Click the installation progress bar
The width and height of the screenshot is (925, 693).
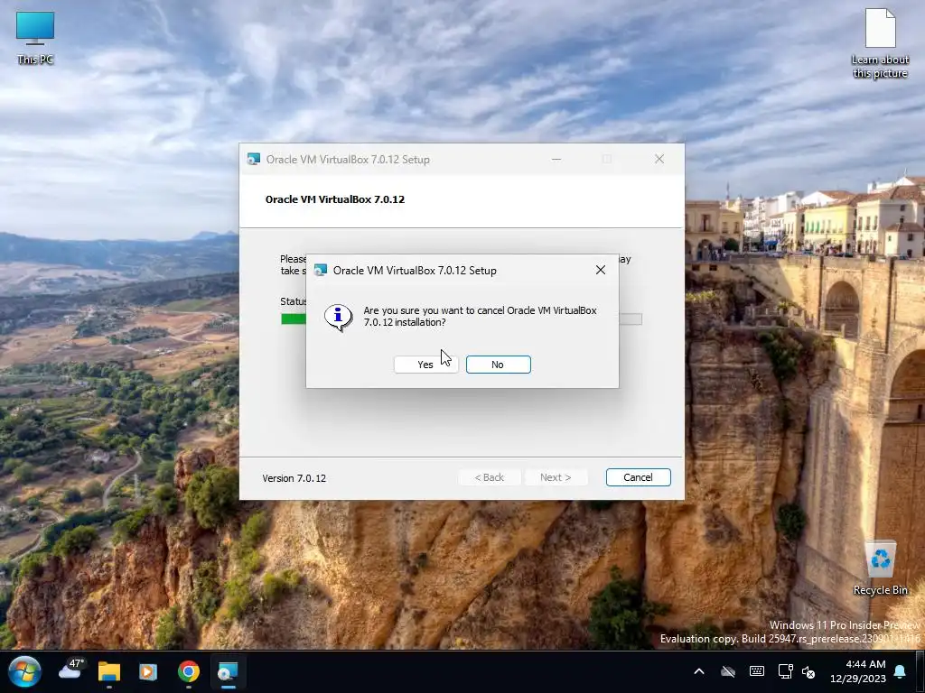462,319
